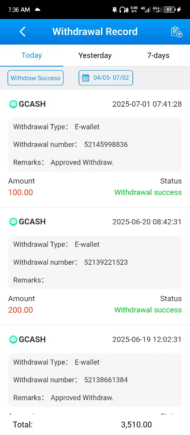
Task: Switch to the Today tab
Action: point(31,55)
